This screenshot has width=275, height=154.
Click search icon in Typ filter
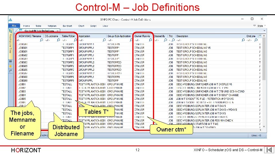click(173, 40)
